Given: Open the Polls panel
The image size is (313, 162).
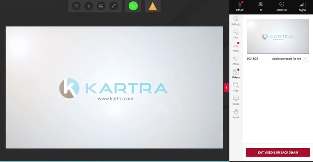Looking at the screenshot, I should (236, 47).
